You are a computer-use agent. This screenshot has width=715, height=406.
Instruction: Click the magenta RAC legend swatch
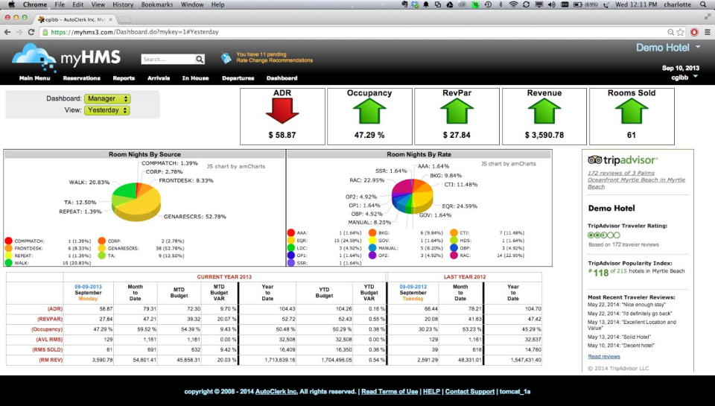click(x=454, y=256)
